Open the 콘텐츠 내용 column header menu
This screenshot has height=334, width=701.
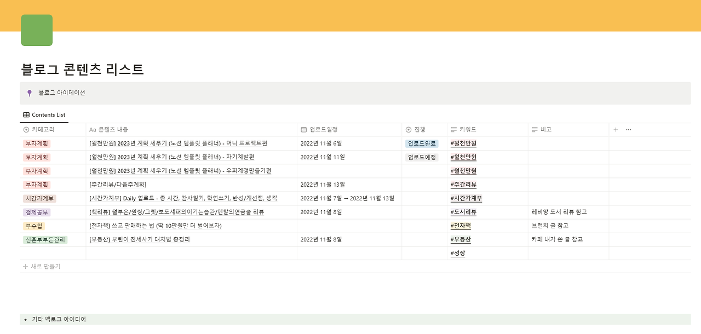(x=192, y=130)
